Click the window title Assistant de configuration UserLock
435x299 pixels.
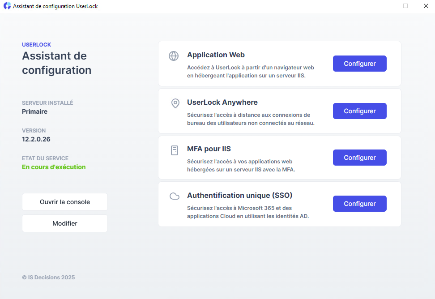click(55, 6)
